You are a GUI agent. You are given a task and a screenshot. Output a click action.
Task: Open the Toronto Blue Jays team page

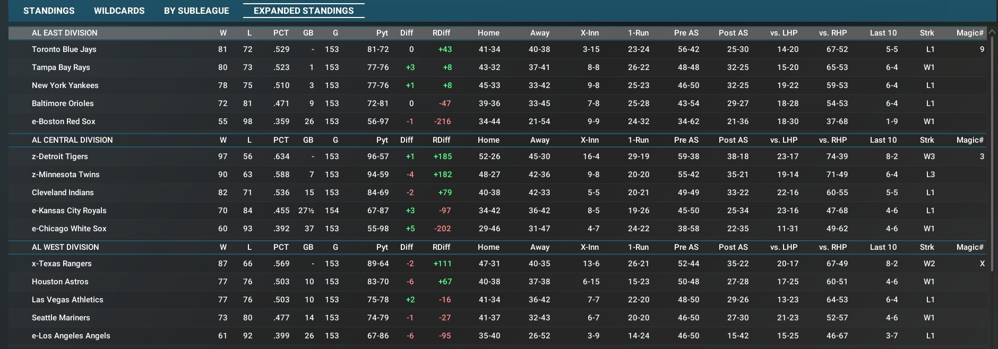pyautogui.click(x=64, y=49)
